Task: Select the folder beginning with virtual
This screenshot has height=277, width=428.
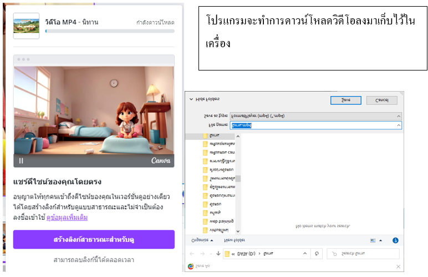Action: pos(216,230)
